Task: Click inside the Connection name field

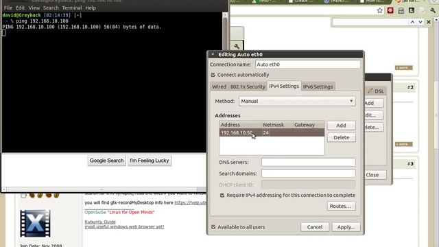Action: [x=308, y=64]
